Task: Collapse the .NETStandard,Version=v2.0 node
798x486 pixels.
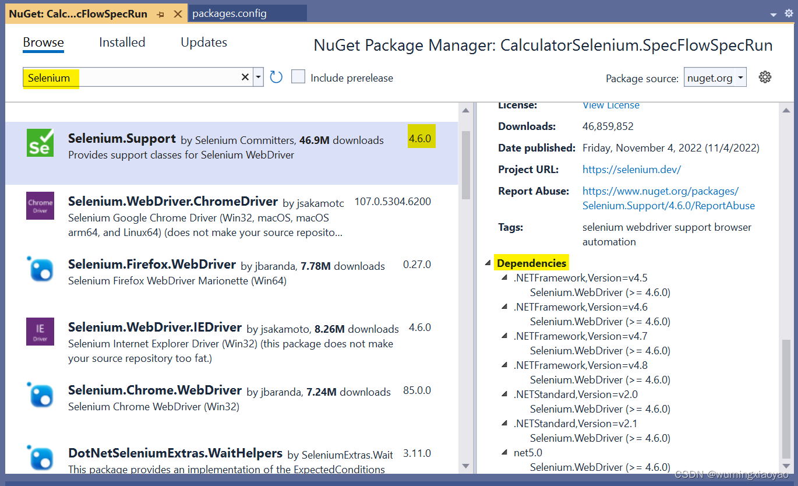Action: (x=504, y=395)
